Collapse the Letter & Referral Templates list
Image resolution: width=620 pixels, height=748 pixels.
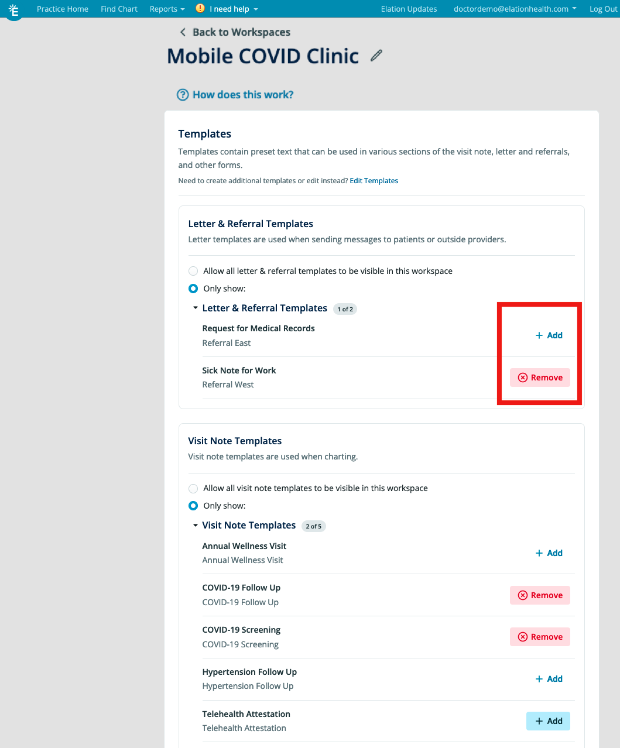[195, 307]
